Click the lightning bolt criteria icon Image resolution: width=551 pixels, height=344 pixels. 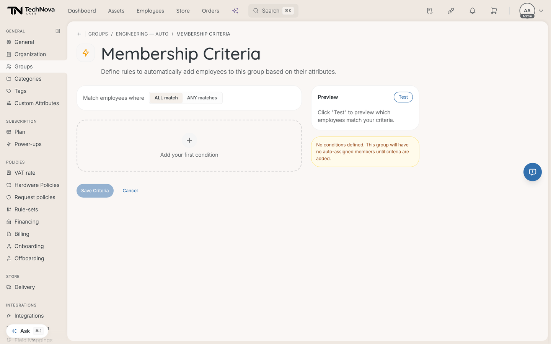(86, 53)
